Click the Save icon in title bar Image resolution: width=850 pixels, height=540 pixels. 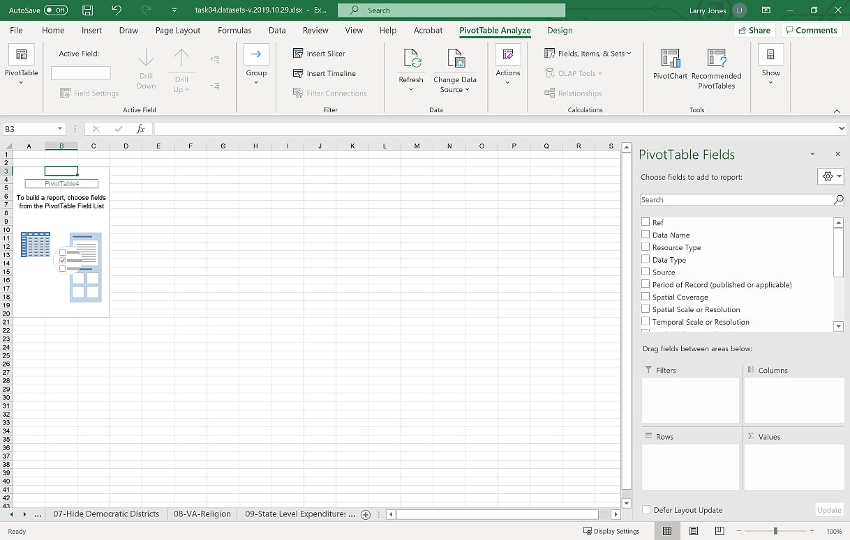pyautogui.click(x=87, y=10)
